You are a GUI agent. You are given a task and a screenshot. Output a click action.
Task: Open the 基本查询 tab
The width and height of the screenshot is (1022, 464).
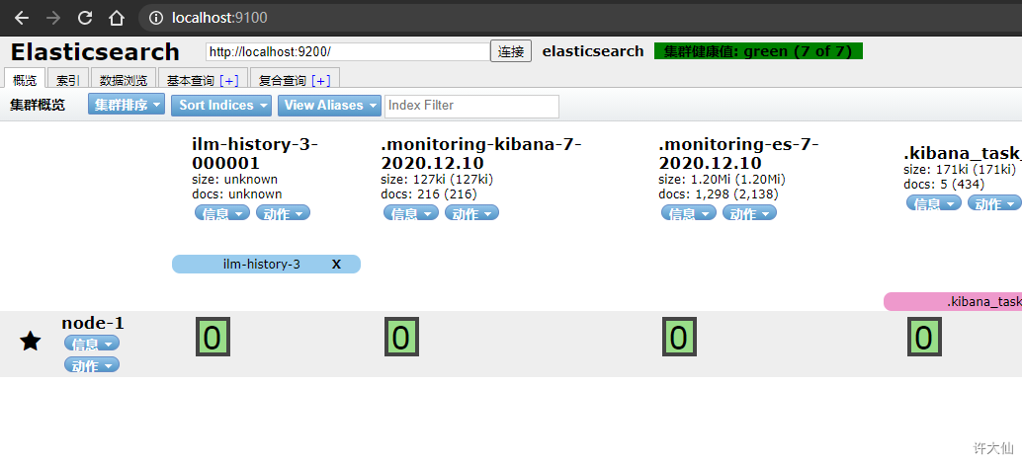[191, 81]
